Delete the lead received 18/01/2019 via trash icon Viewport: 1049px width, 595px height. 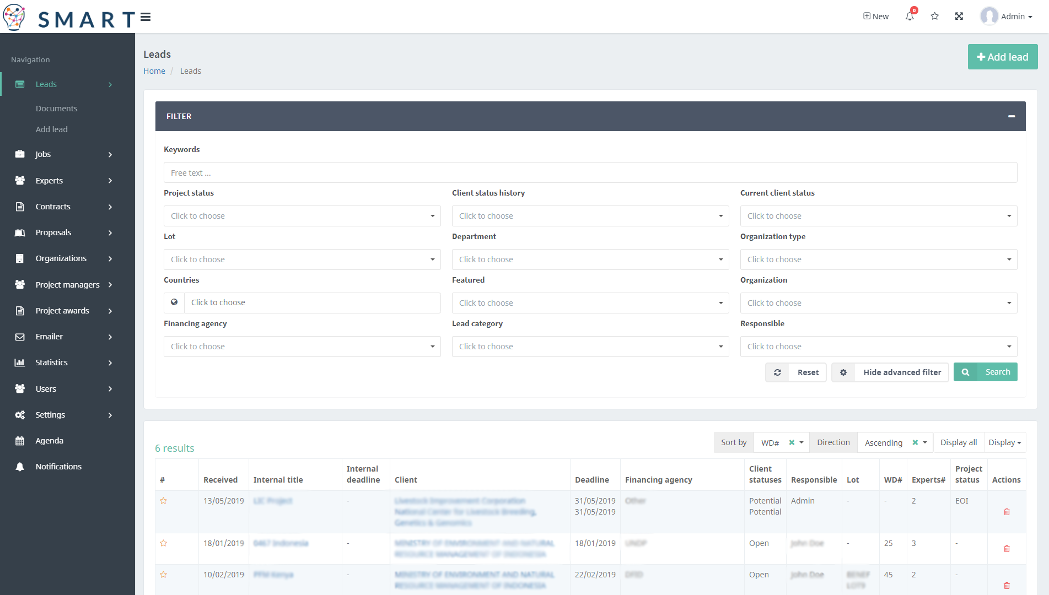click(x=1007, y=549)
